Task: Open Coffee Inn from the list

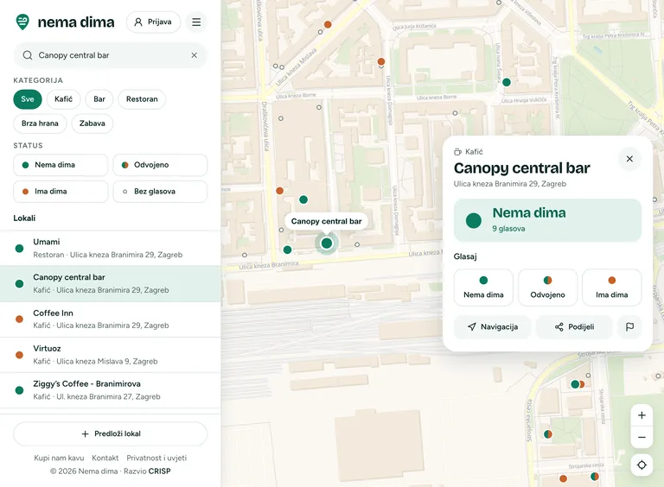Action: (110, 319)
